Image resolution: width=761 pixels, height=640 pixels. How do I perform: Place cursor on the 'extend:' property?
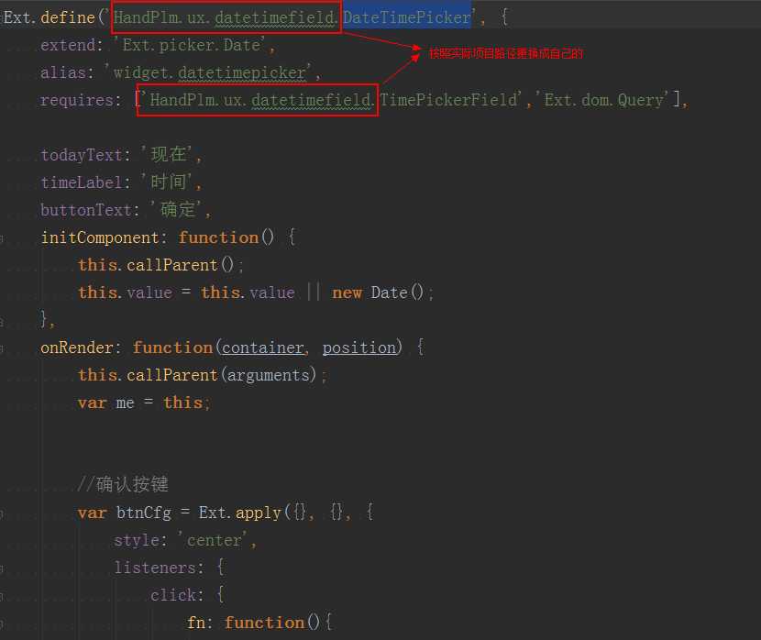pos(72,45)
